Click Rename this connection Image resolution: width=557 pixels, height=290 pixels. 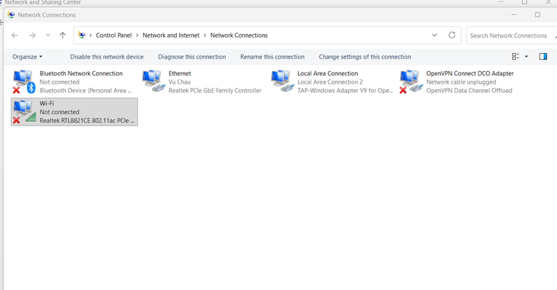272,56
